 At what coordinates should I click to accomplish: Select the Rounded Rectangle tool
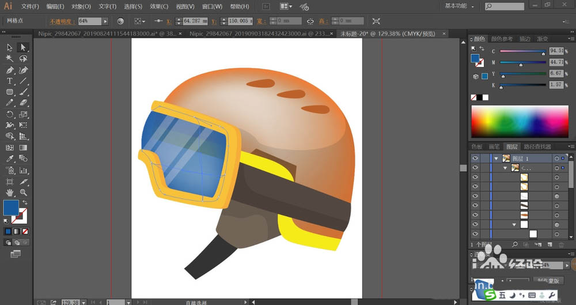click(10, 92)
